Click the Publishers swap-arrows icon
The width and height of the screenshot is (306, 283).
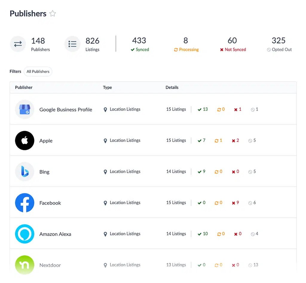pos(18,44)
